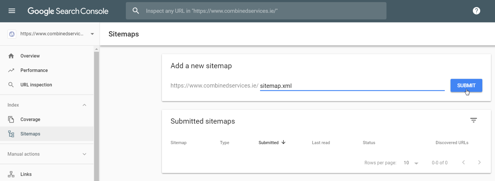Go to the next page of sitemaps
Viewport: 495px width, 181px height.
479,163
